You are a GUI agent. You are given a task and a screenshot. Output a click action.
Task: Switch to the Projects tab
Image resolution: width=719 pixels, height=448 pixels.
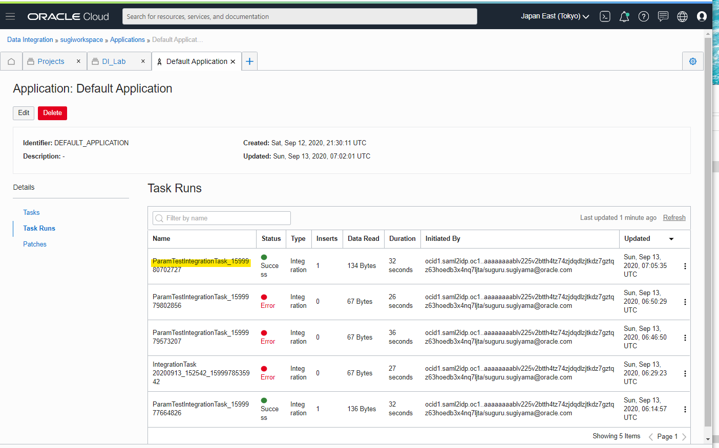[x=51, y=61]
